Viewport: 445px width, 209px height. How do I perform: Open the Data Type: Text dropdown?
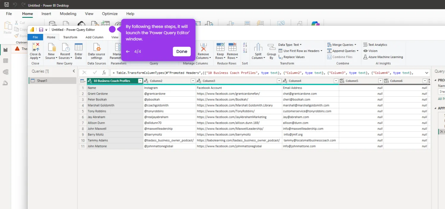(x=290, y=45)
